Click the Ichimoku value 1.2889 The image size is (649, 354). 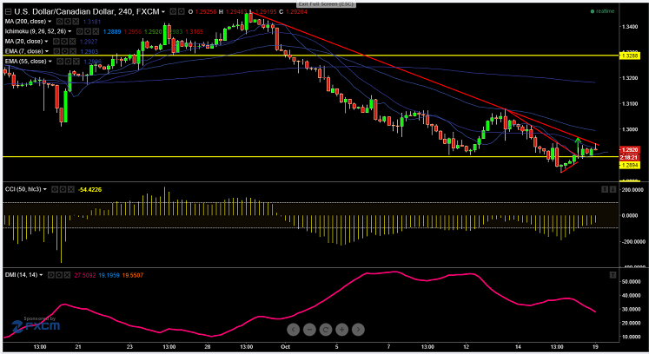(112, 31)
